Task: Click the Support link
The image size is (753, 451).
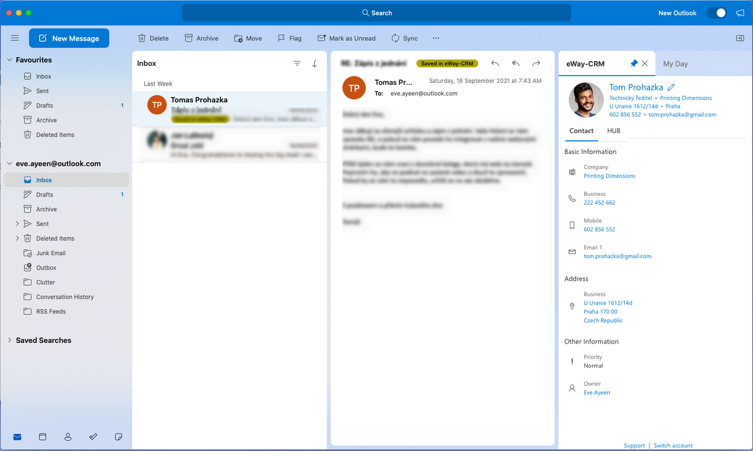Action: pos(634,446)
